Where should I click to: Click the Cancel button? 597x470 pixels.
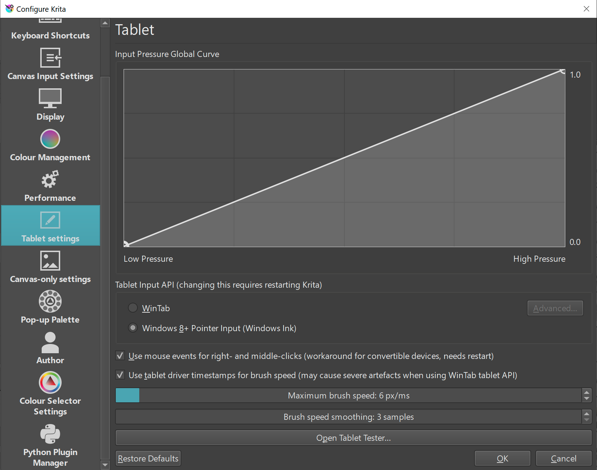[564, 459]
